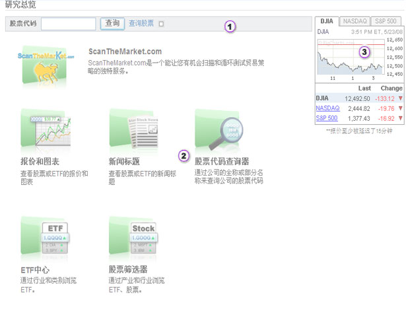Select the DJIA row in quotes table
Viewport: 406px width, 311px height.
coord(359,98)
